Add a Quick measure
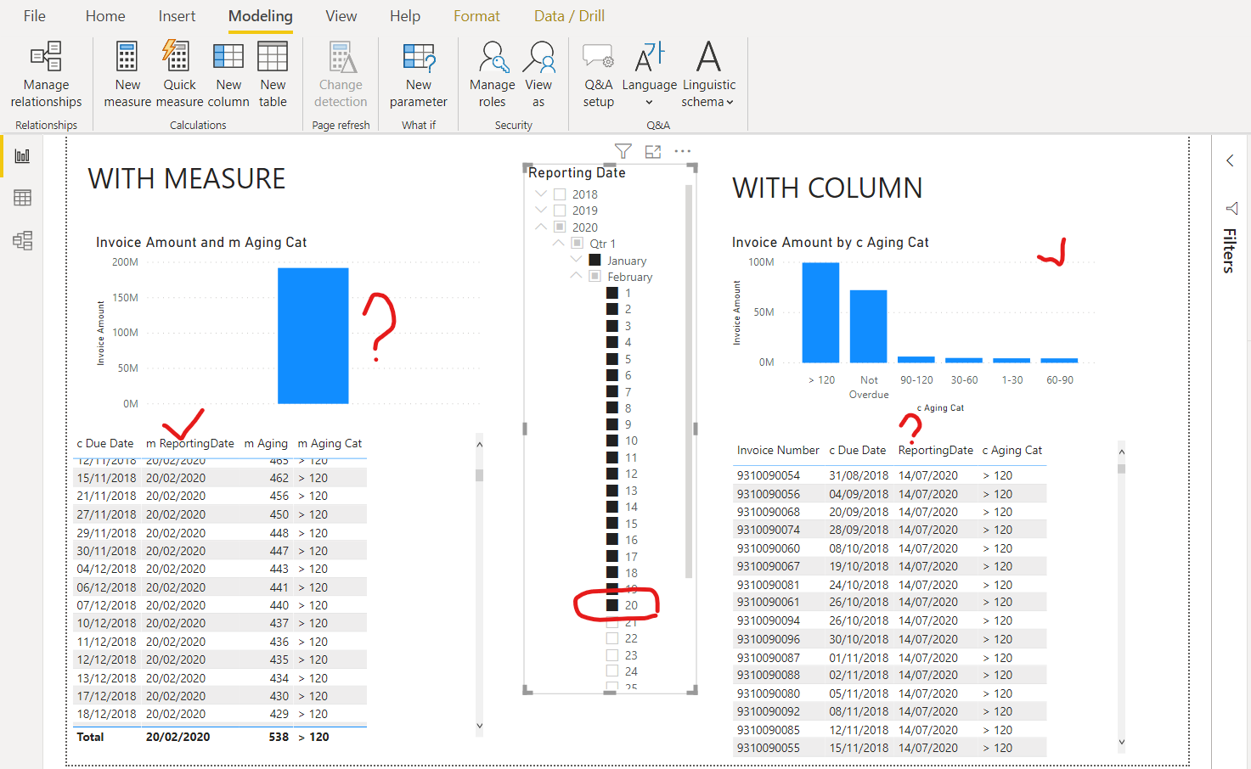The width and height of the screenshot is (1251, 769). [179, 75]
